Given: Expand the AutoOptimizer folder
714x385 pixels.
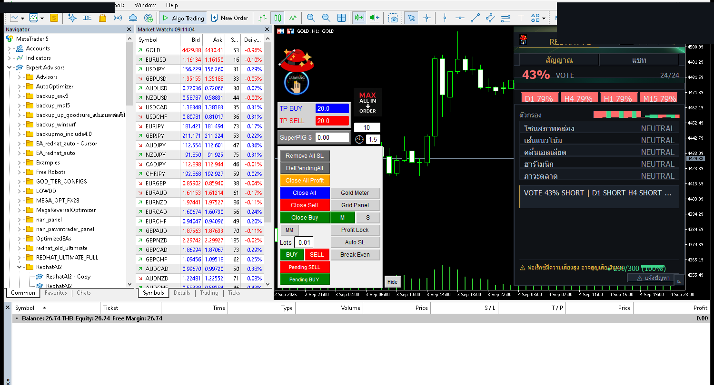Looking at the screenshot, I should pyautogui.click(x=19, y=87).
